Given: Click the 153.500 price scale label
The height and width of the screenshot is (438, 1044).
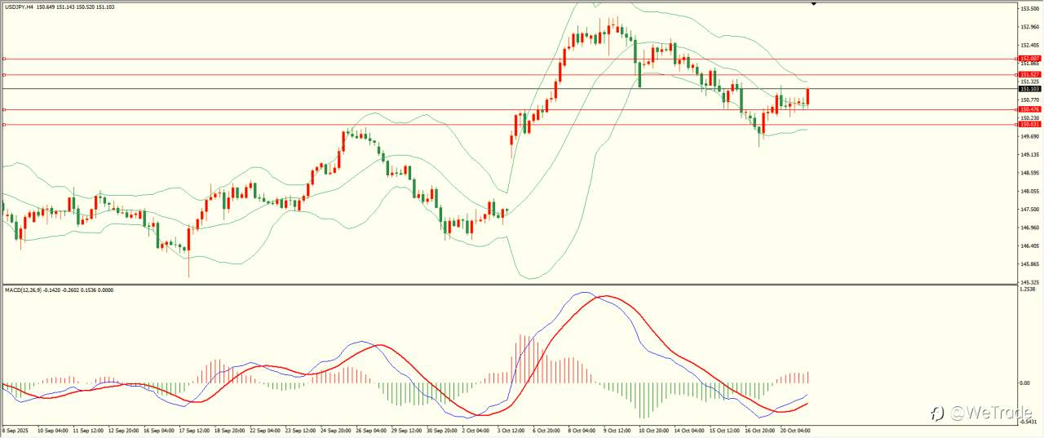Looking at the screenshot, I should pos(1029,8).
